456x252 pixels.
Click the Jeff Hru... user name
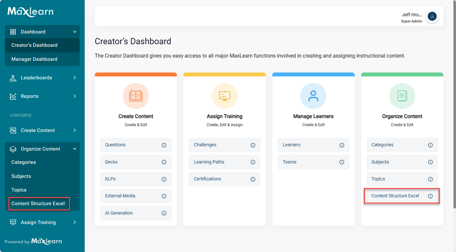[x=412, y=15]
